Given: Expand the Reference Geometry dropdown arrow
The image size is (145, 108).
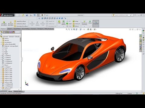Looking at the screenshot, I should coord(84,26).
